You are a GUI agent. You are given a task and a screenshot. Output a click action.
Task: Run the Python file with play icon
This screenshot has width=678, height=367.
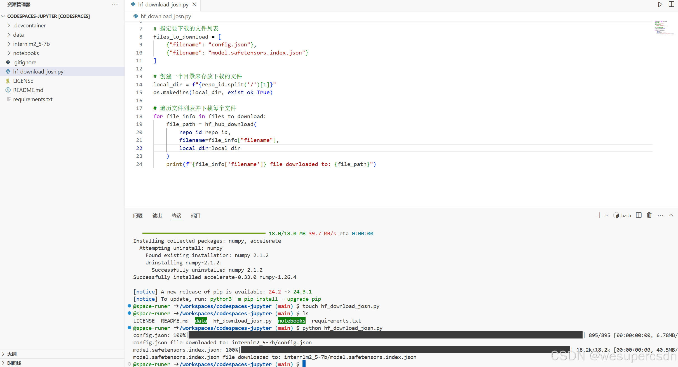tap(660, 4)
